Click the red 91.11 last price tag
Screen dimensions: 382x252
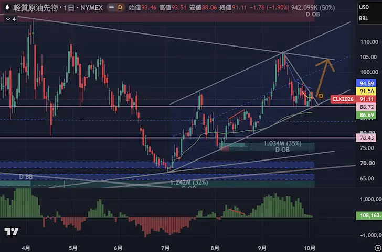pyautogui.click(x=366, y=99)
